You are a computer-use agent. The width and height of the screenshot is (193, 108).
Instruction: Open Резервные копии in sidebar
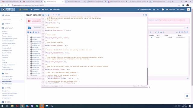(7, 50)
